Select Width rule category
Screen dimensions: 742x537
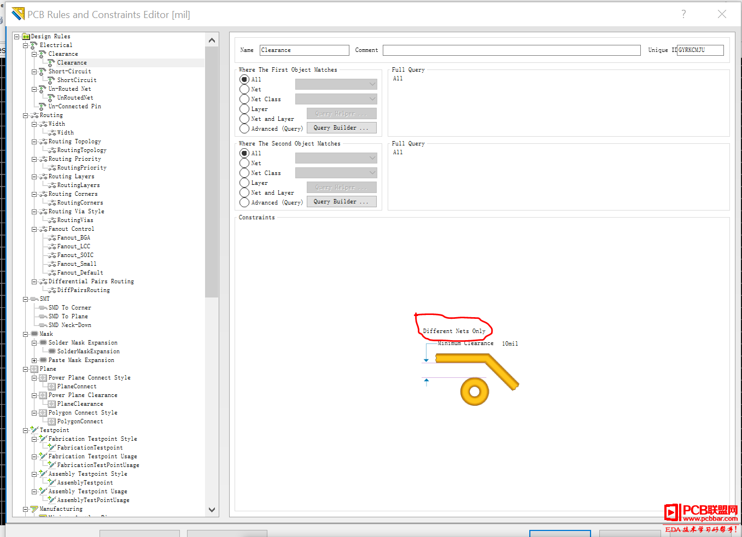(x=56, y=124)
